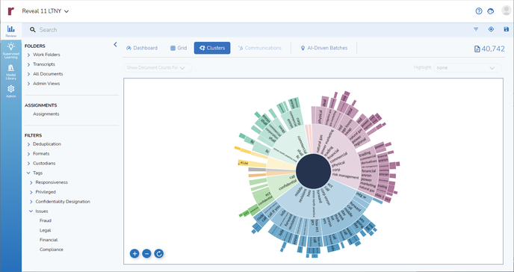Switch to the Dashboard tab
Screen dimensions: 514x272
pyautogui.click(x=142, y=48)
